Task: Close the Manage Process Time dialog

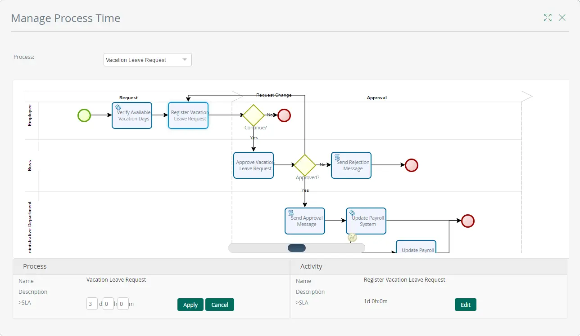Action: (562, 18)
